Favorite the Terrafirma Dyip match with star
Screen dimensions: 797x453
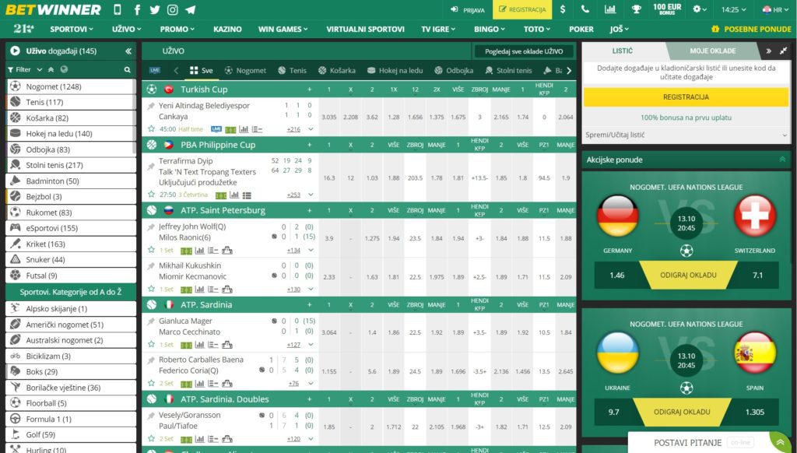pyautogui.click(x=151, y=195)
